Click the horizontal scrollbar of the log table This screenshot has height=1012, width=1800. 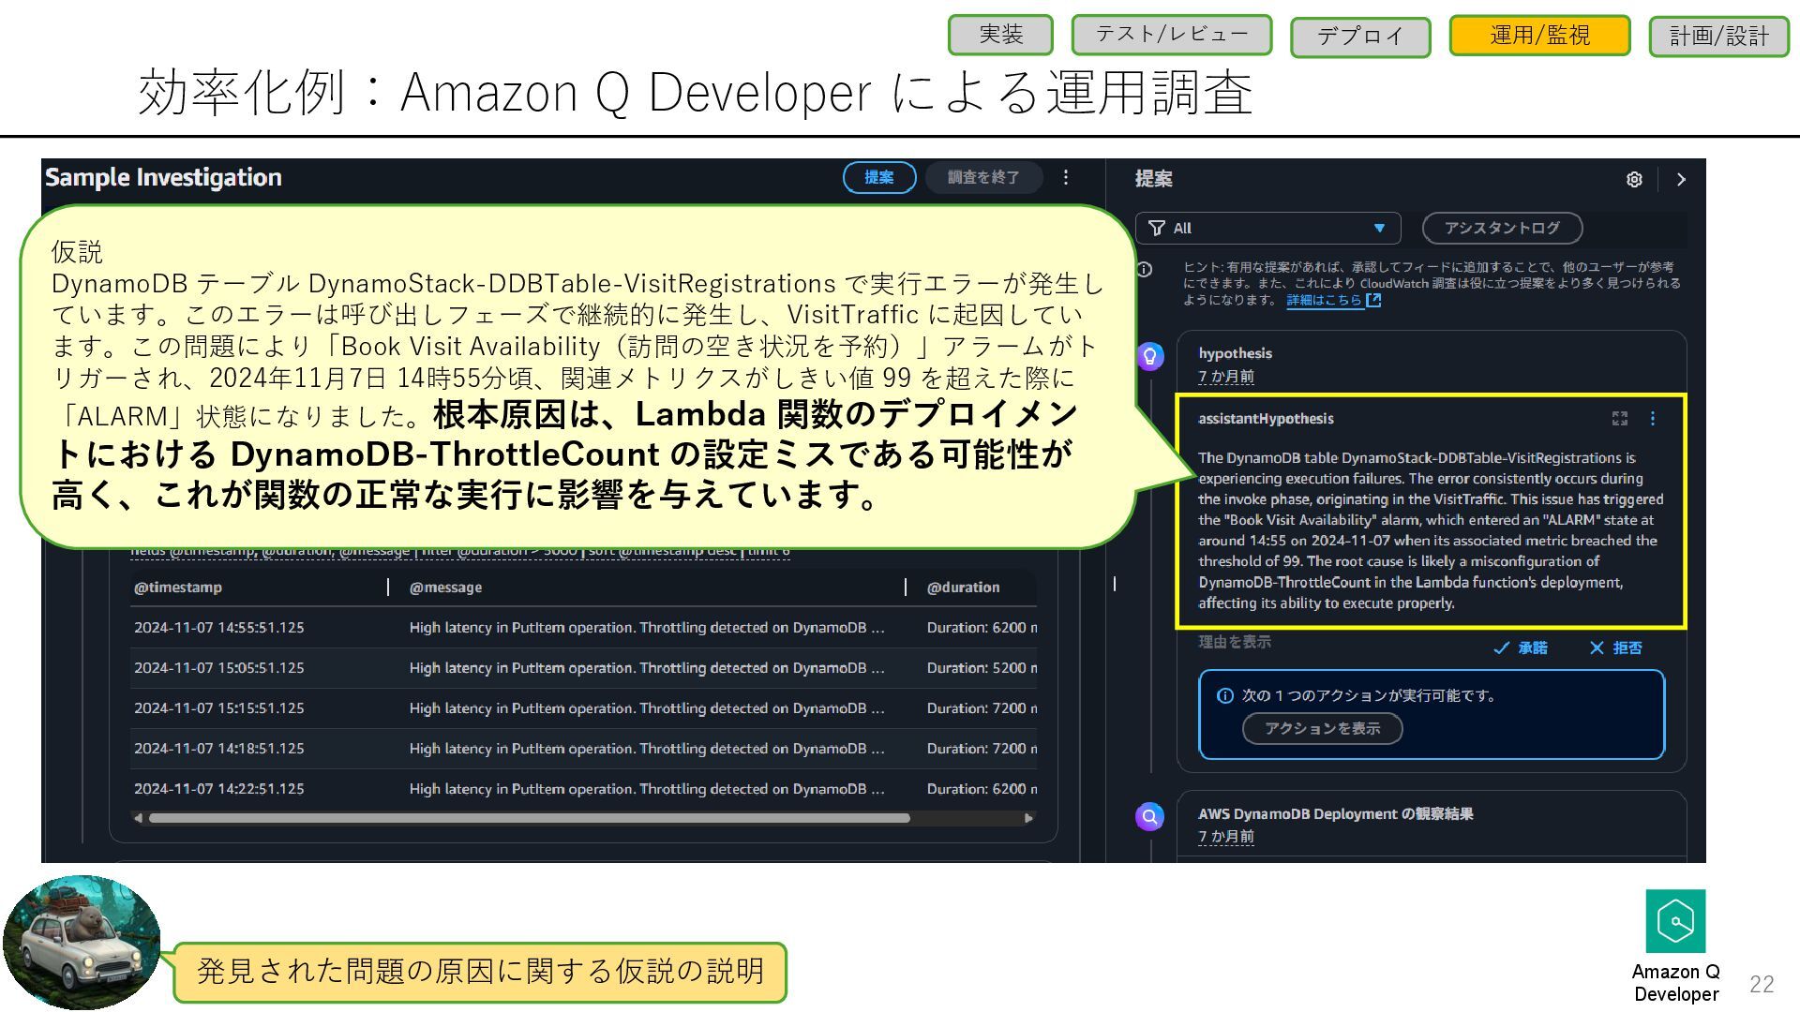click(x=530, y=818)
